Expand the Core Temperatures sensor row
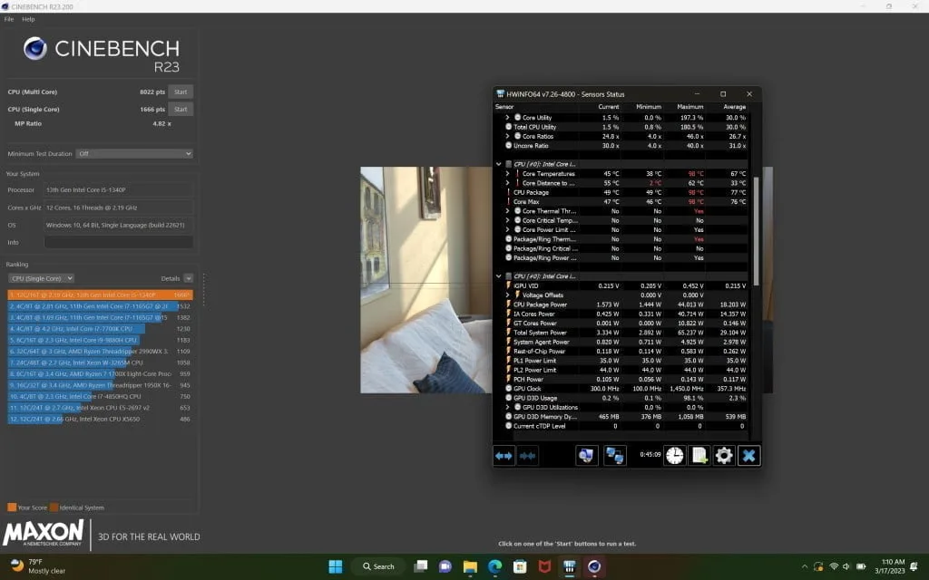The height and width of the screenshot is (580, 929). click(507, 173)
